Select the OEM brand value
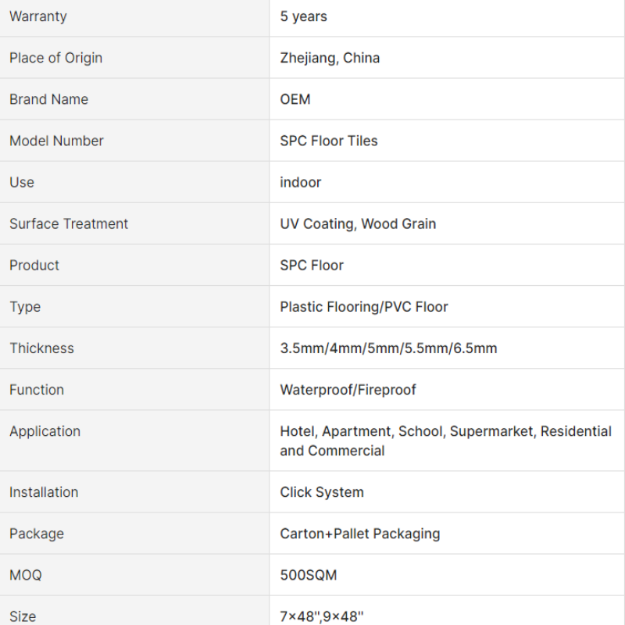This screenshot has height=625, width=625. point(295,99)
